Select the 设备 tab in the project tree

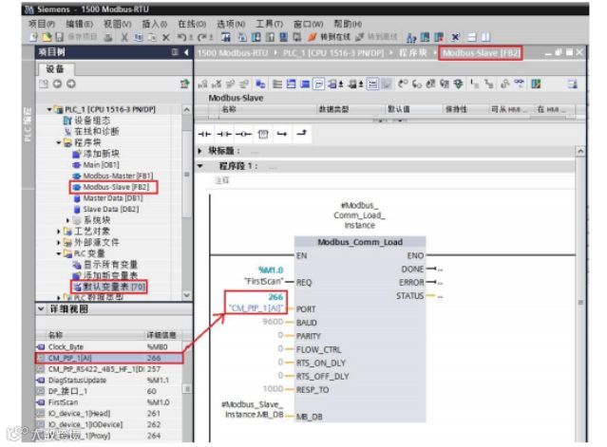click(55, 69)
